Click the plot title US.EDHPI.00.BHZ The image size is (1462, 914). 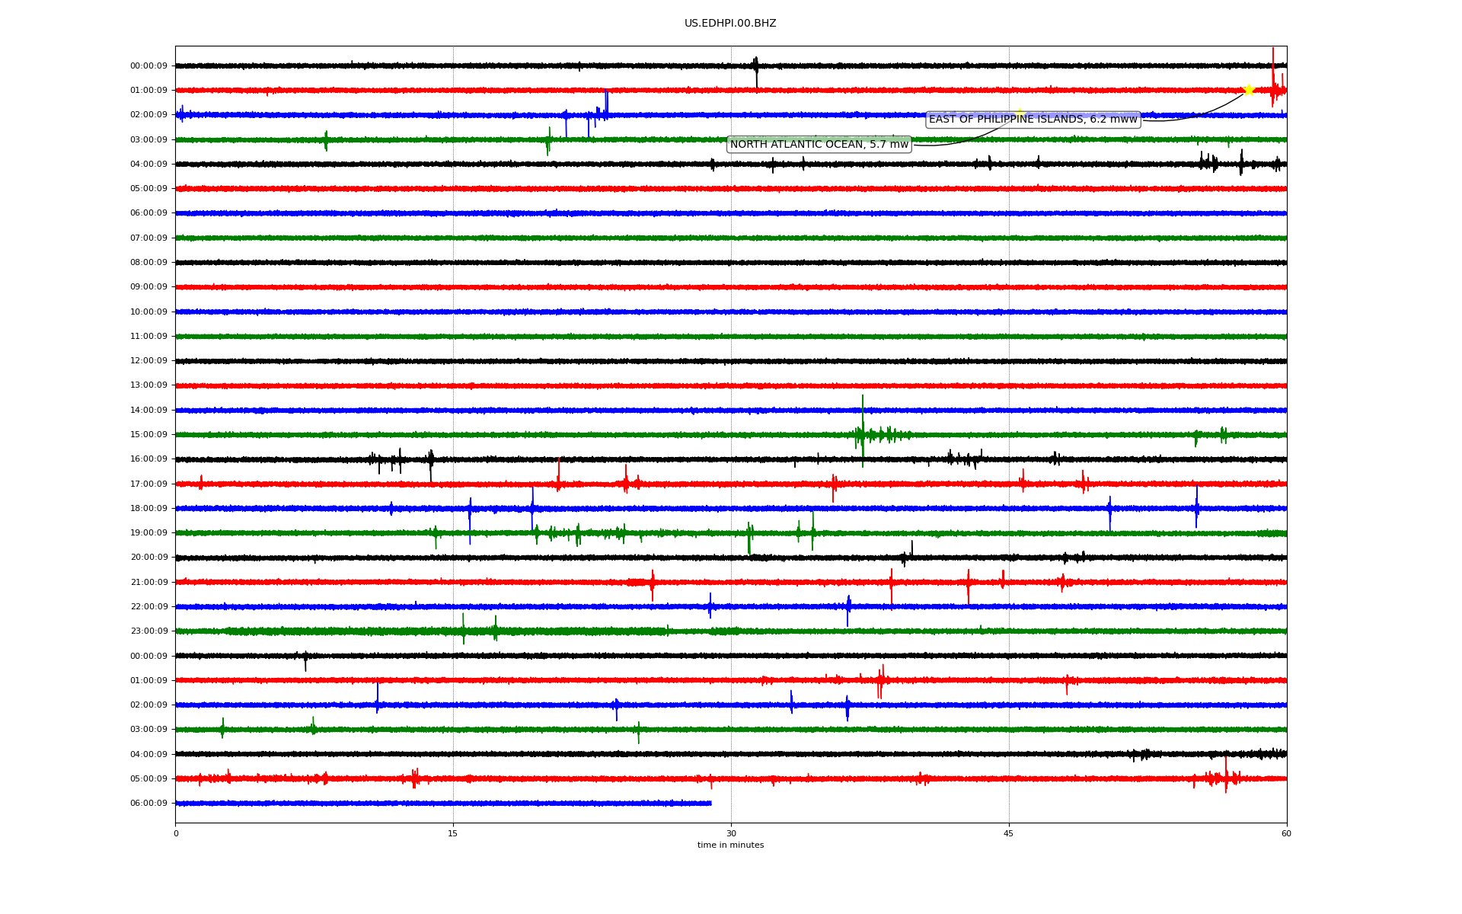[x=730, y=24]
